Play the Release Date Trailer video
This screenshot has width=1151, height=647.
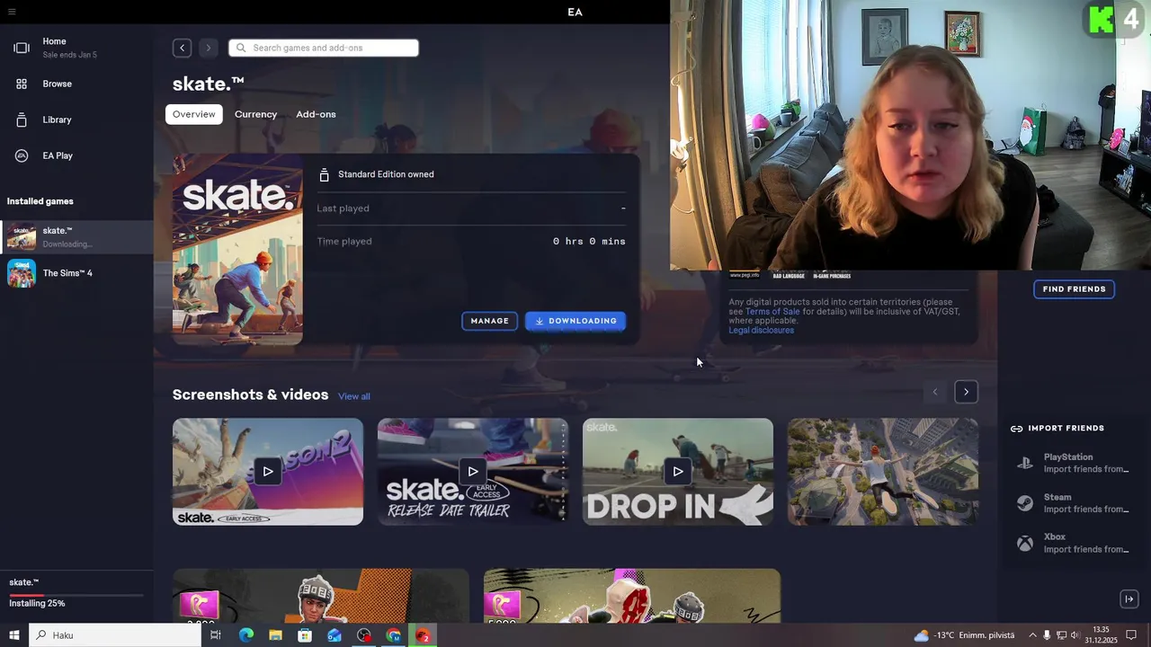tap(473, 472)
